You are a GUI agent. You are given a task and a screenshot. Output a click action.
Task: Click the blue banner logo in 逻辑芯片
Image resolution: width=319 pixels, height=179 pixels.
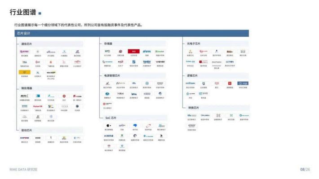coord(243,83)
